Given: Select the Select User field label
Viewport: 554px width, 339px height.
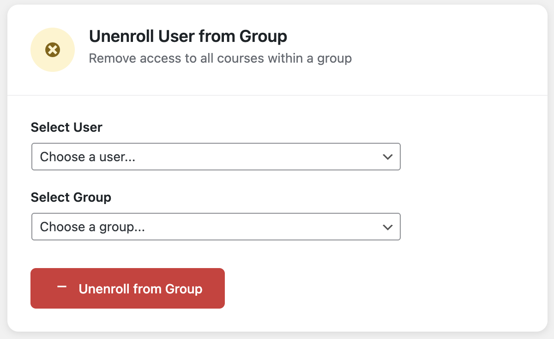Looking at the screenshot, I should click(66, 127).
